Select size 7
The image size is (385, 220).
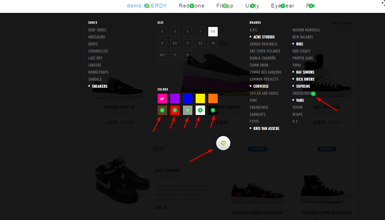click(x=200, y=32)
